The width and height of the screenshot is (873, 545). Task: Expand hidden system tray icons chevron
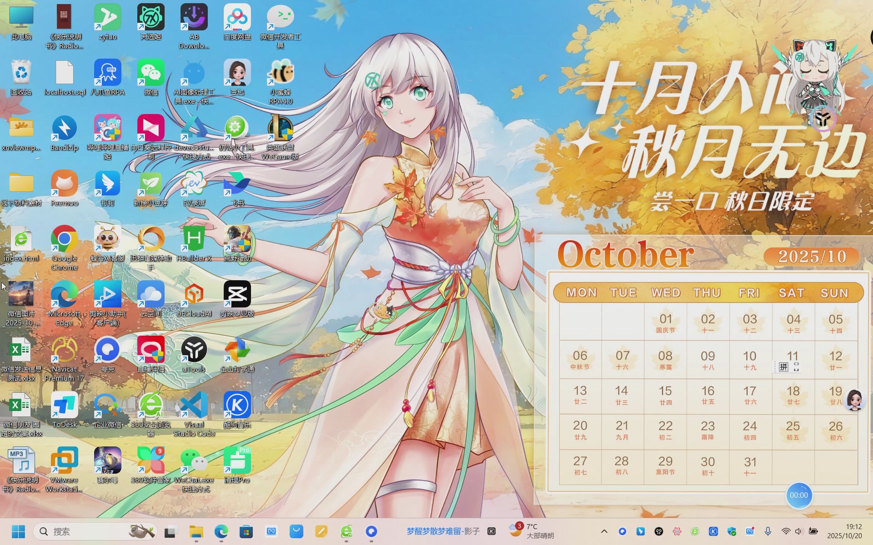pos(604,531)
